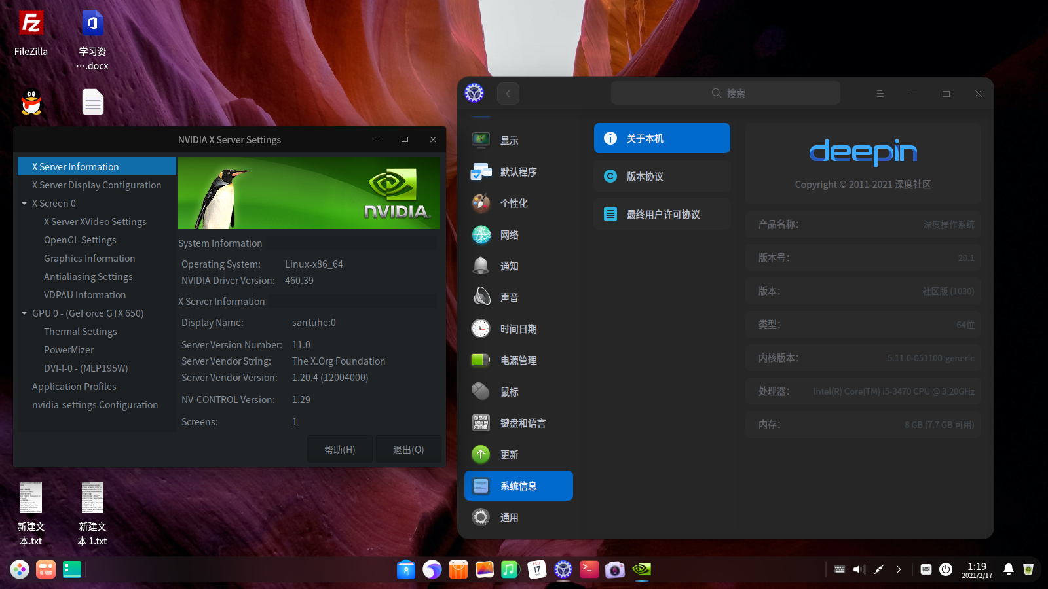1048x589 pixels.
Task: Select VDPAU Information
Action: pos(84,295)
